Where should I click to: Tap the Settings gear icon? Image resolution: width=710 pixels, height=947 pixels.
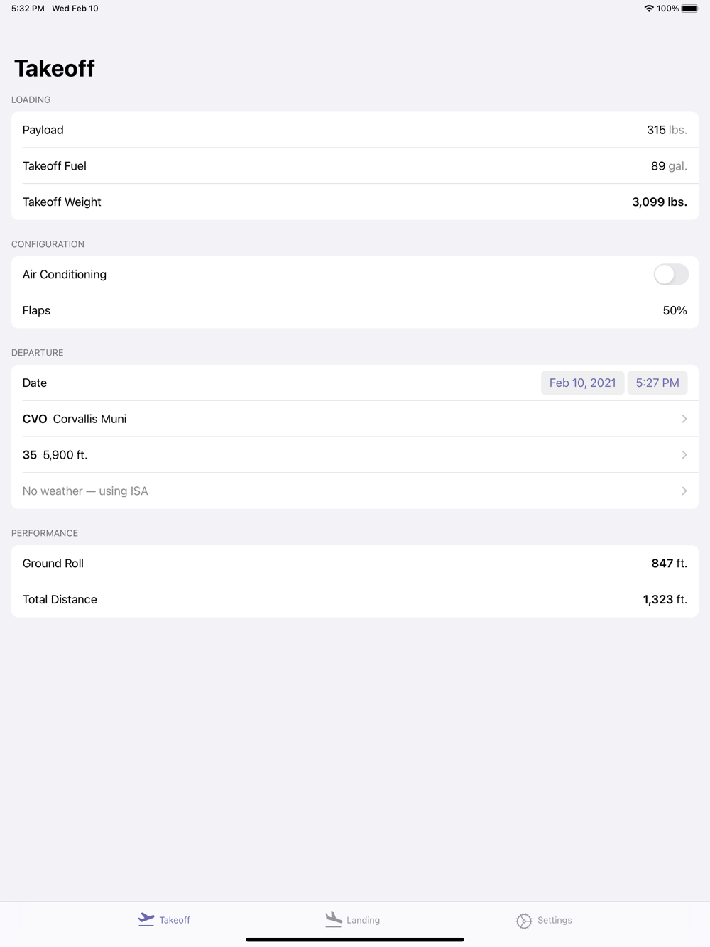524,921
